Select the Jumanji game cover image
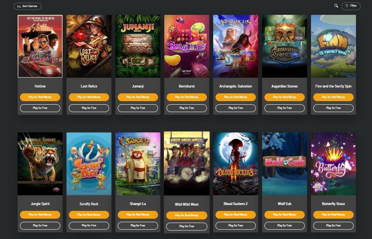372x239 pixels. pos(138,46)
